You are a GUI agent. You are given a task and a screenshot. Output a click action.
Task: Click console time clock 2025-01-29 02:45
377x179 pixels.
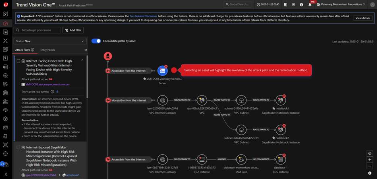[268, 4]
